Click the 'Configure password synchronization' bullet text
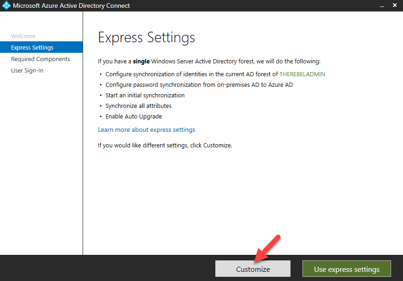The width and height of the screenshot is (403, 281). point(199,85)
